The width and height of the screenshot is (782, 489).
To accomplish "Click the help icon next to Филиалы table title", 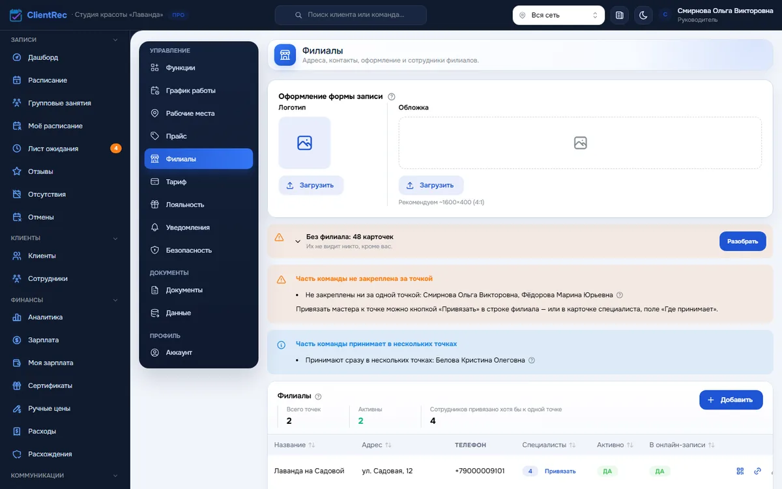I will coord(319,396).
